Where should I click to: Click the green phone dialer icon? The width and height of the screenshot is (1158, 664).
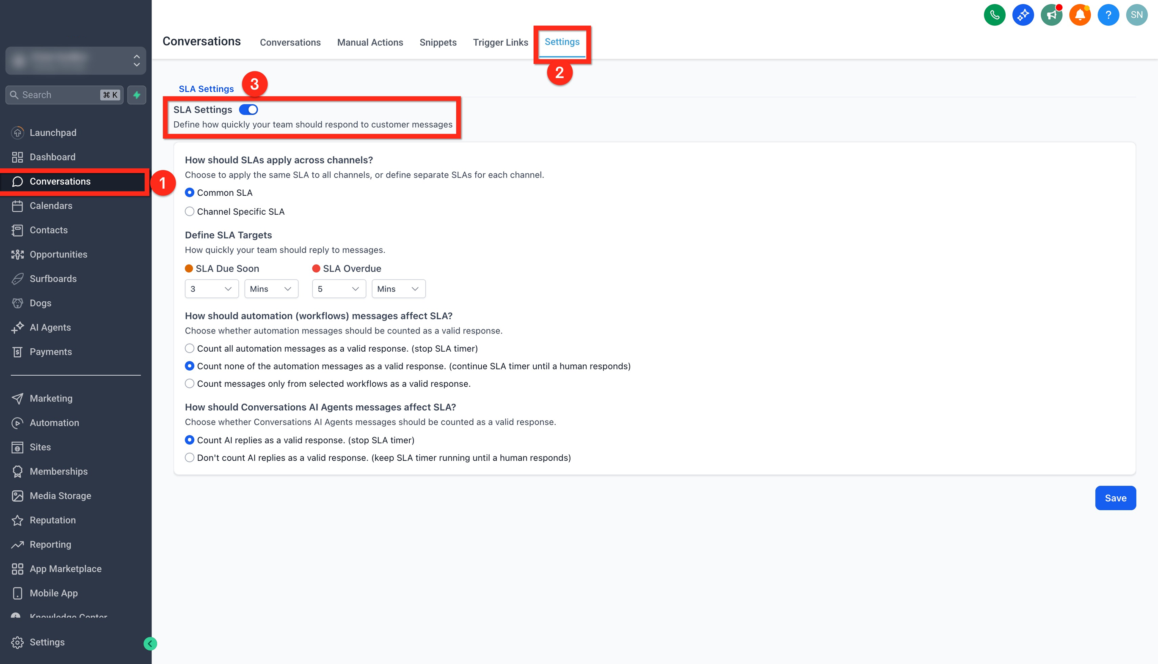coord(994,15)
